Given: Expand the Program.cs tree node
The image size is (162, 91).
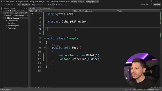Looking at the screenshot, I should tap(5, 28).
